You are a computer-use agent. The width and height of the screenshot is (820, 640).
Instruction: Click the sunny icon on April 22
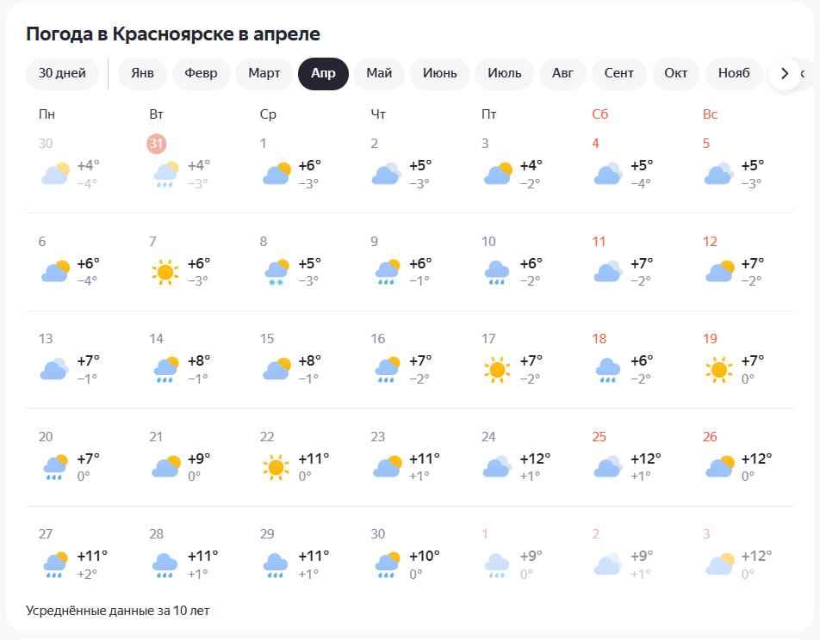tap(276, 467)
